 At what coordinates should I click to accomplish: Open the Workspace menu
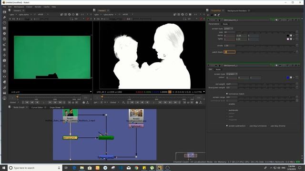pyautogui.click(x=19, y=7)
